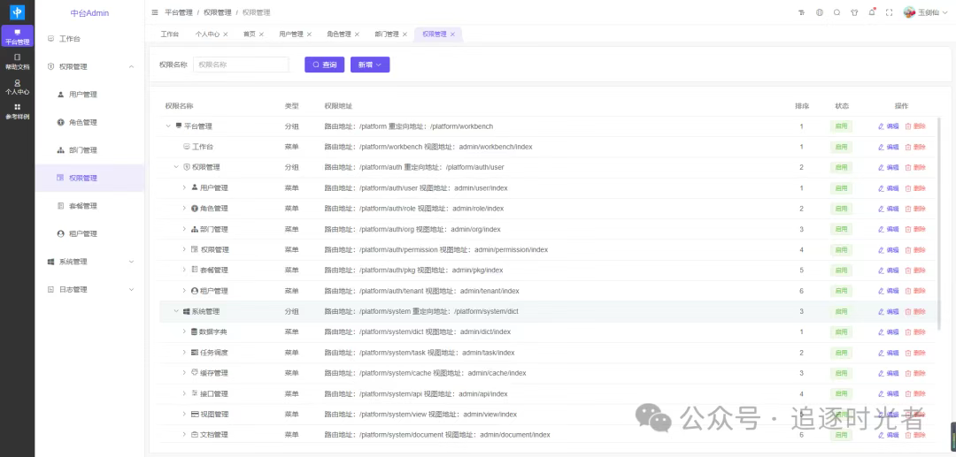Open 角色管理 in the sidebar menu
Screen dimensions: 956x457
click(89, 122)
